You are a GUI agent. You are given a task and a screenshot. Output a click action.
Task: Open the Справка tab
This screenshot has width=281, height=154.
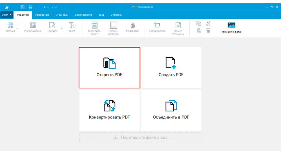(116, 15)
